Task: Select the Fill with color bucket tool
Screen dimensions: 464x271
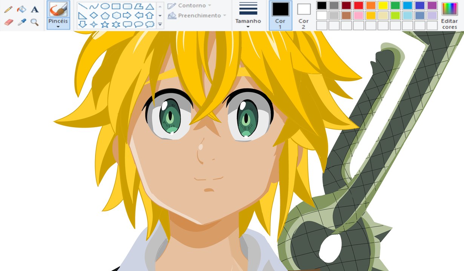Action: [22, 9]
